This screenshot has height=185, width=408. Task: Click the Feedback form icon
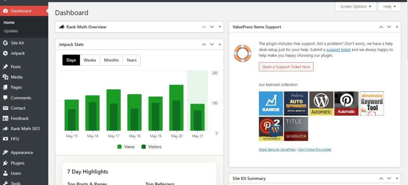[6, 118]
